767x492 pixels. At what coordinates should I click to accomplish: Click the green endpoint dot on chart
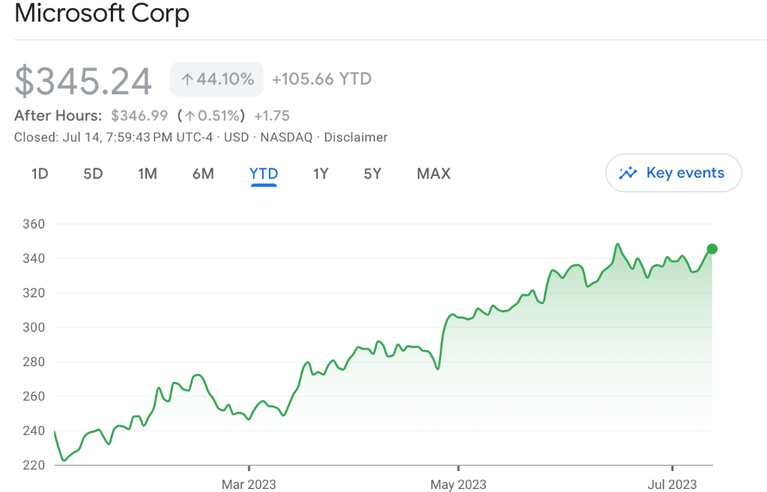point(712,249)
